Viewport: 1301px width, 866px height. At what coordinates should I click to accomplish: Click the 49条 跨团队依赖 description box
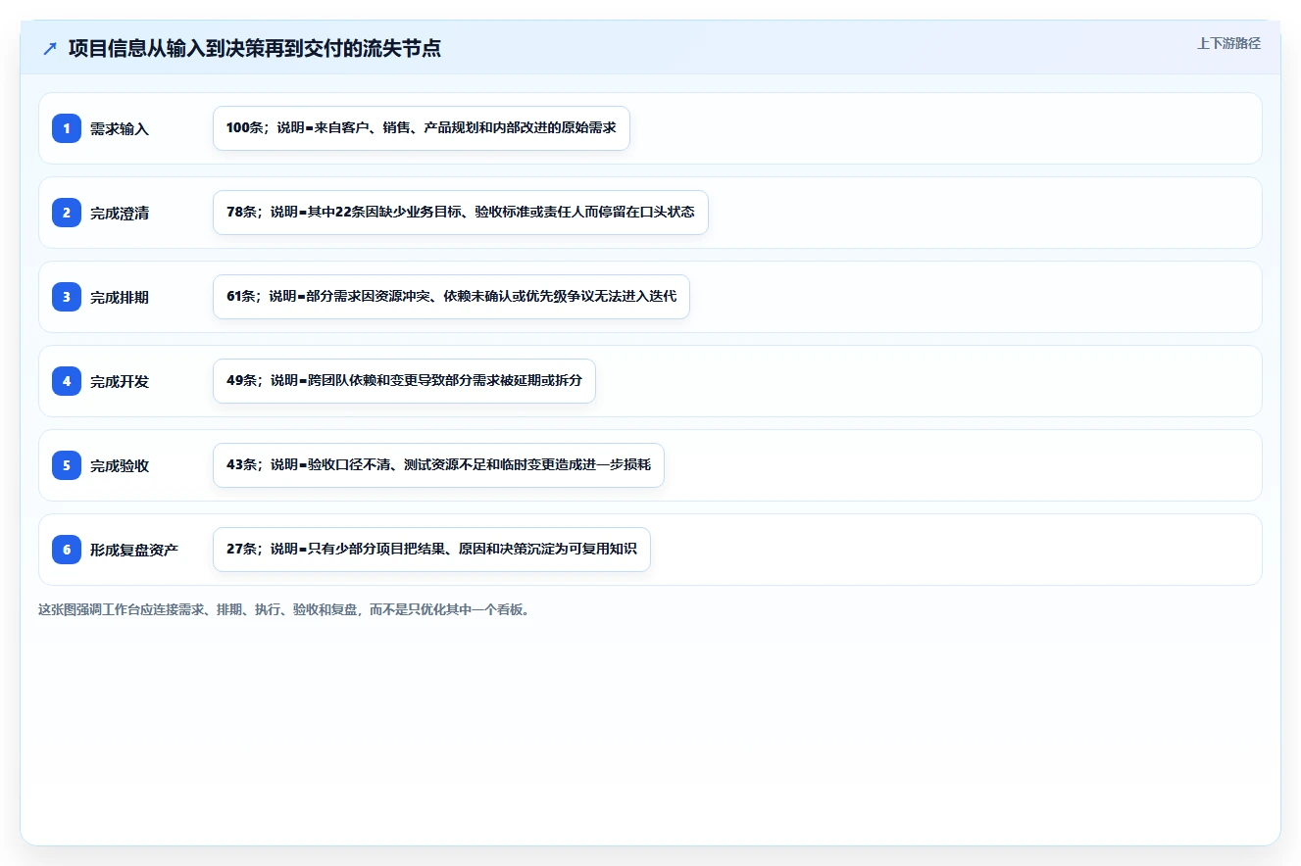404,381
